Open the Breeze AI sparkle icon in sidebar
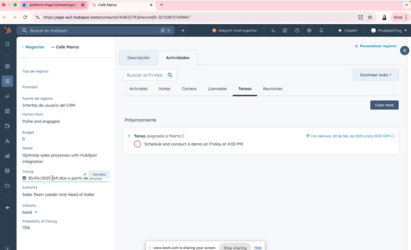411x250 pixels. coord(7,208)
